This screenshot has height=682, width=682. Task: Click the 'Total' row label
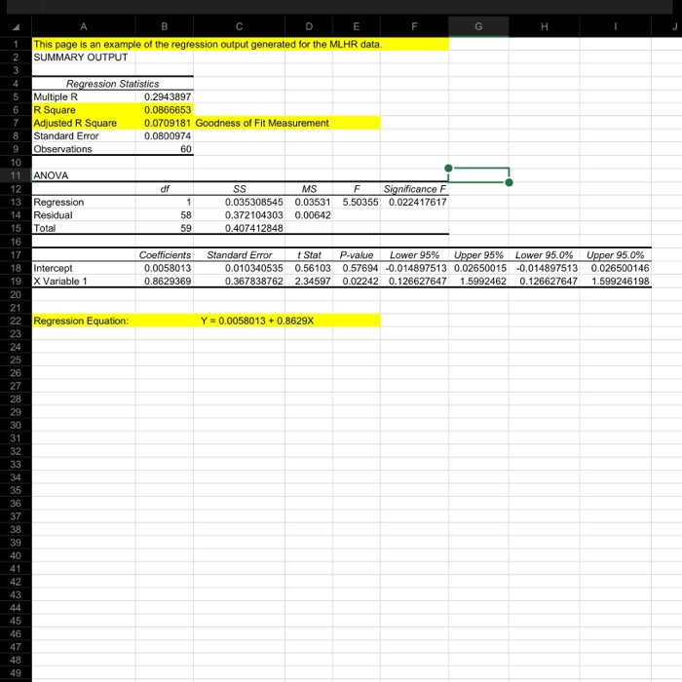[45, 228]
